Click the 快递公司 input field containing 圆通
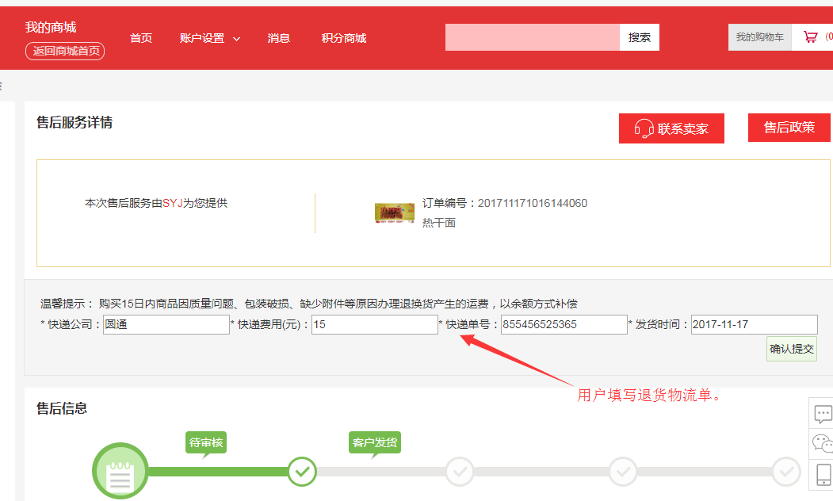Screen dimensions: 833x501 (x=166, y=325)
